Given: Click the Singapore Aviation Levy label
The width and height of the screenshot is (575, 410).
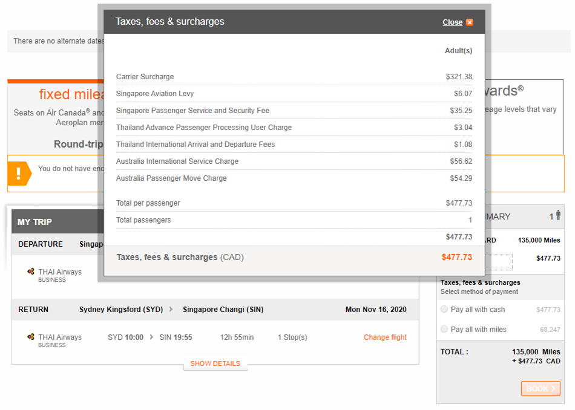Looking at the screenshot, I should pyautogui.click(x=155, y=94).
